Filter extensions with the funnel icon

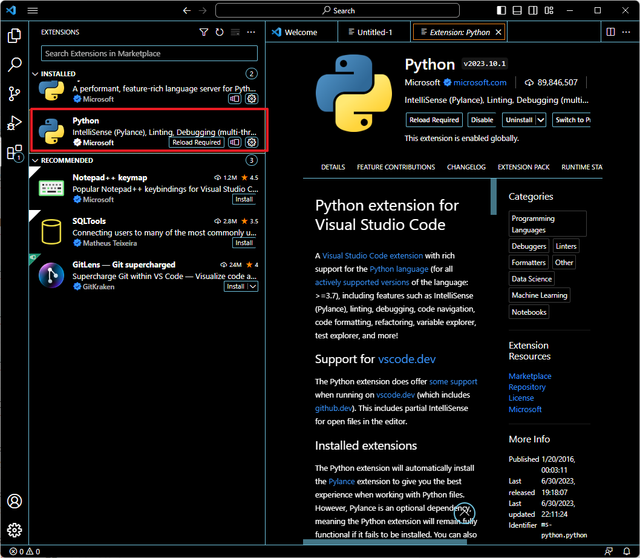204,32
